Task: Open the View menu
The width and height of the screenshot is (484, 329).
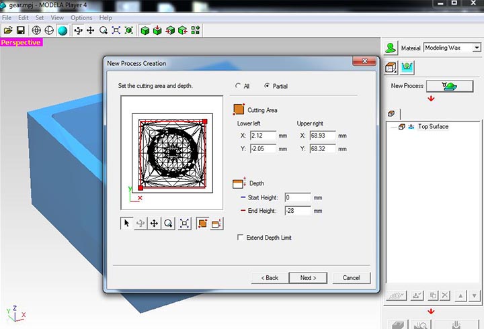Action: (x=57, y=17)
